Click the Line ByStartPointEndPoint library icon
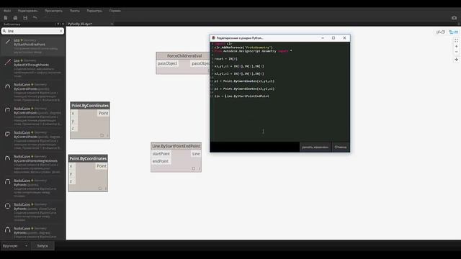Screen dimensions: 461x259 point(8,42)
